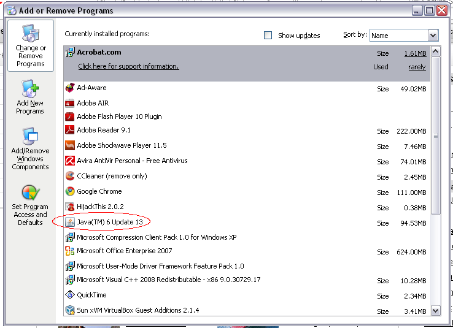Open the Sort by dropdown arrow
This screenshot has width=453, height=328.
pyautogui.click(x=433, y=36)
